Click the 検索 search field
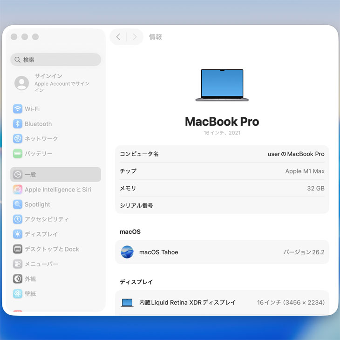Image resolution: width=340 pixels, height=340 pixels. 56,60
